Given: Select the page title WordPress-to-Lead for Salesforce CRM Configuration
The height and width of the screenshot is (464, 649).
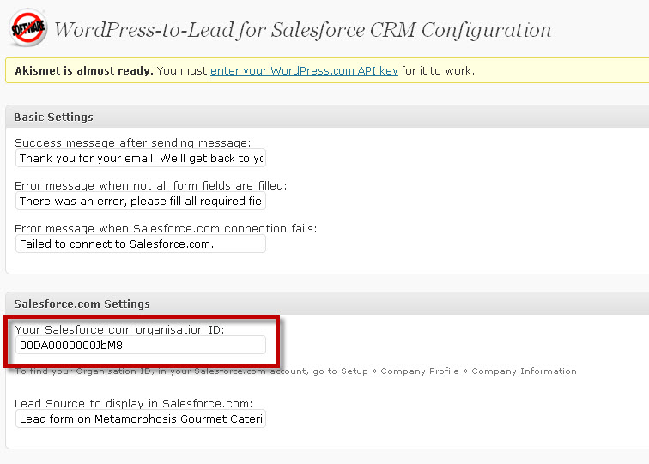Looking at the screenshot, I should coord(302,30).
